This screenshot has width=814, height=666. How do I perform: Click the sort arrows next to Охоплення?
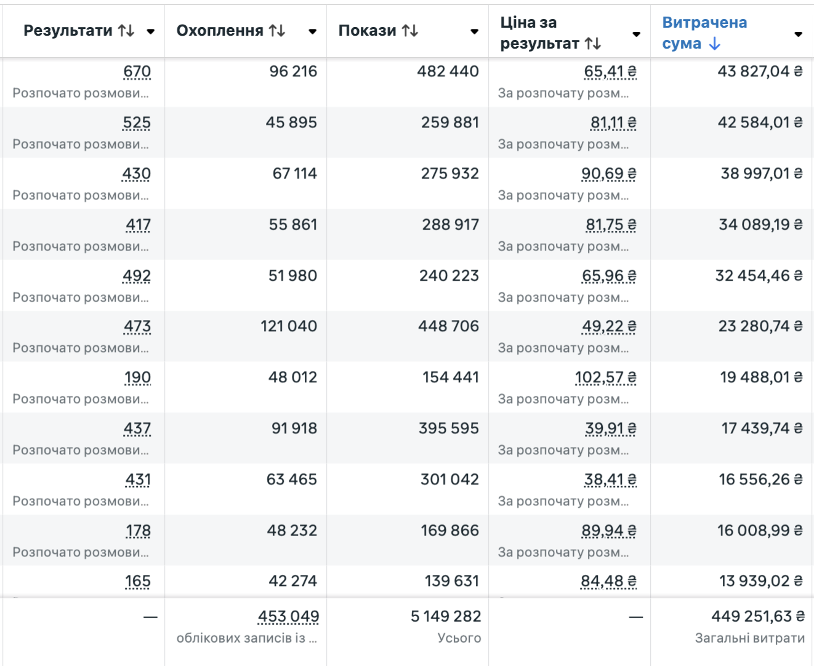(277, 31)
